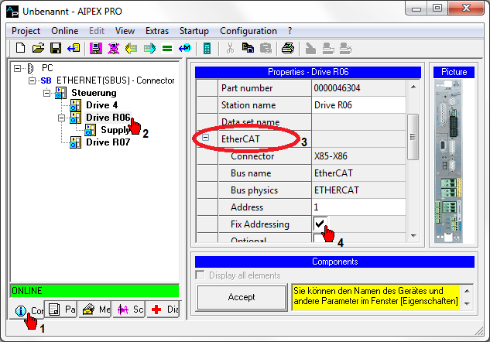
Task: Click properties scrollbar up arrow
Action: 413,87
